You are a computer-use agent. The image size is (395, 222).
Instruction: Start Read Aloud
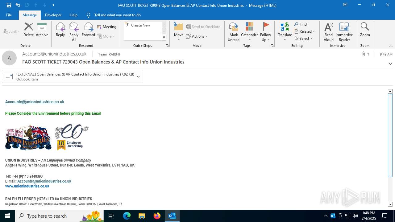(329, 32)
